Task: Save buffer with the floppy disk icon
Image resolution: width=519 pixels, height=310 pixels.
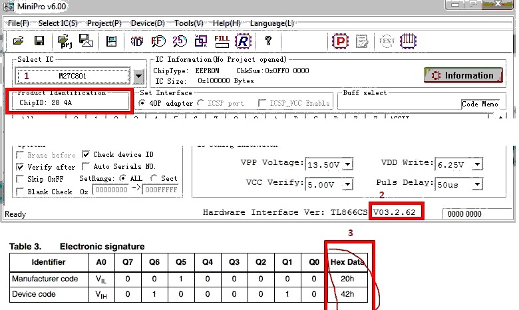Action: (x=39, y=41)
